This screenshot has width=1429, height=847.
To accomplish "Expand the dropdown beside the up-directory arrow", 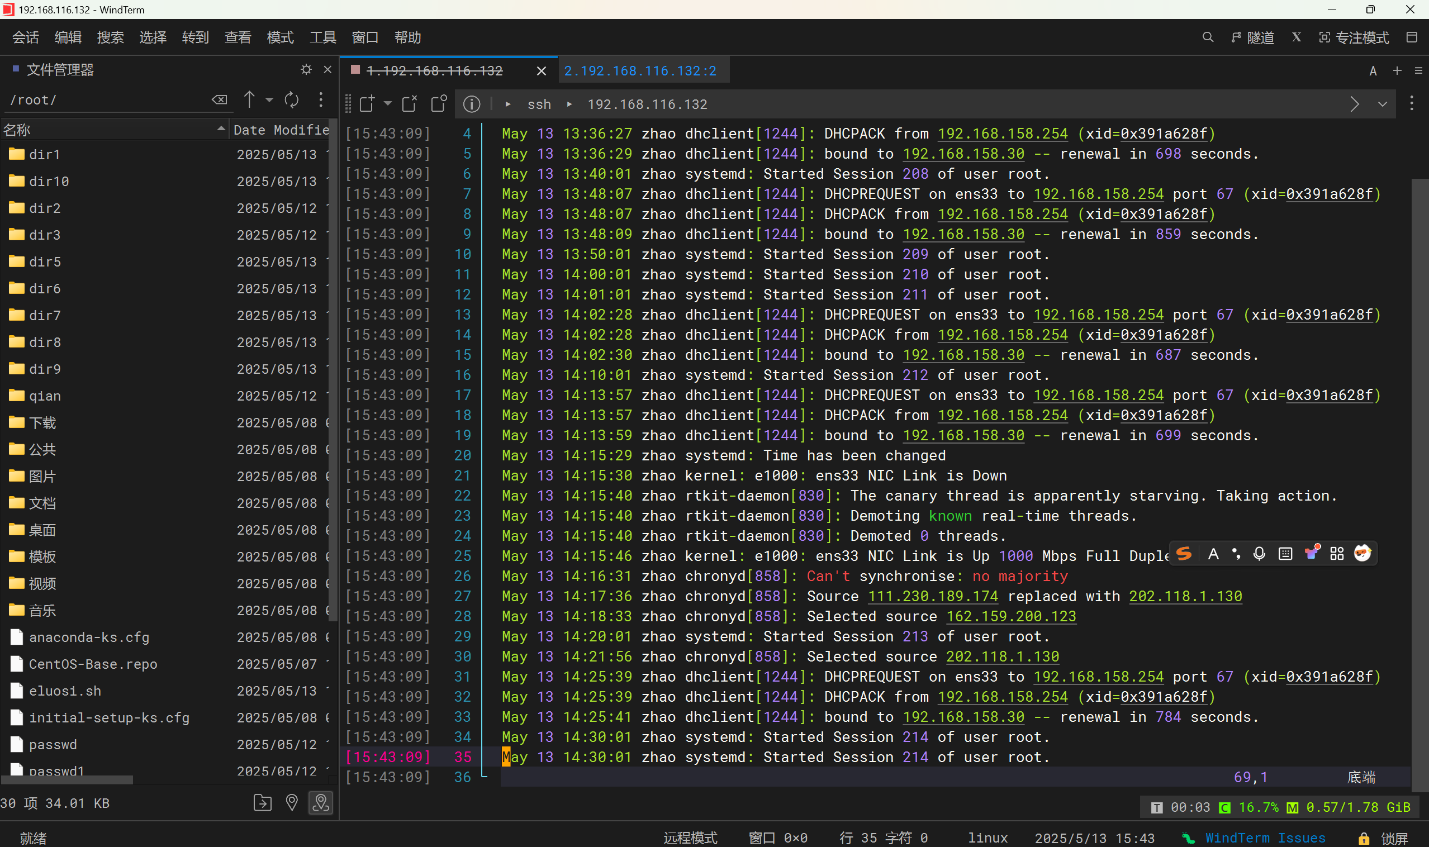I will [x=269, y=100].
